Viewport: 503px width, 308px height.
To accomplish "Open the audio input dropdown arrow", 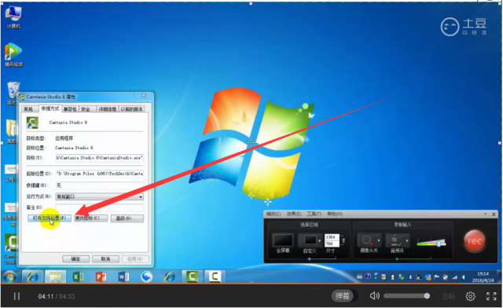I will pyautogui.click(x=407, y=240).
